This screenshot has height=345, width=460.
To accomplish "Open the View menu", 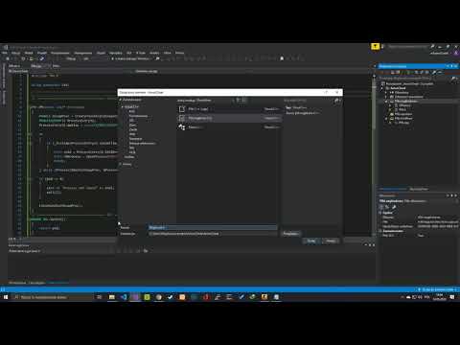I will (29, 53).
